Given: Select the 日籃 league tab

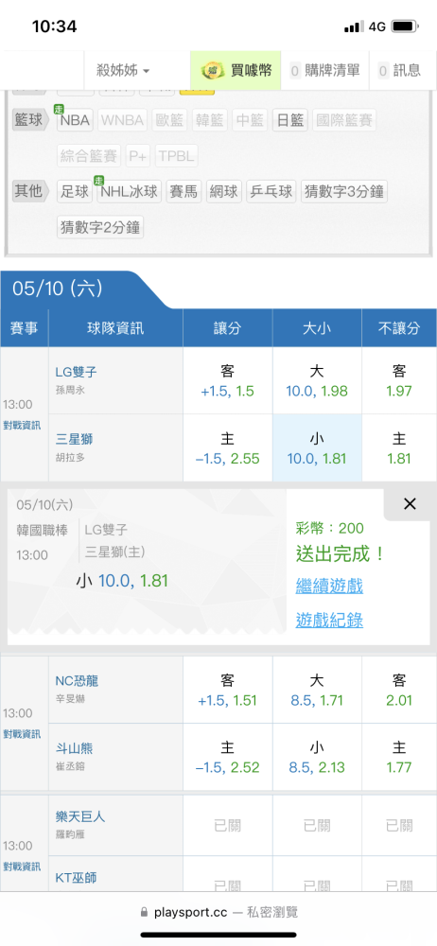Looking at the screenshot, I should click(289, 120).
